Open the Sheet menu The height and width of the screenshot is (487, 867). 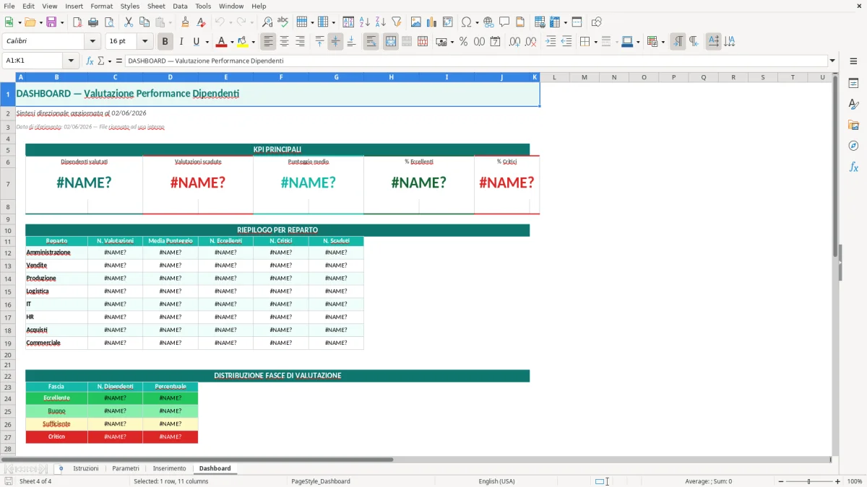[x=156, y=6]
